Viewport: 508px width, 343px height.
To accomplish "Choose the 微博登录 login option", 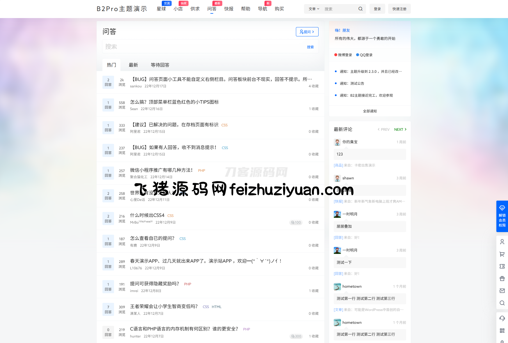I will point(343,55).
